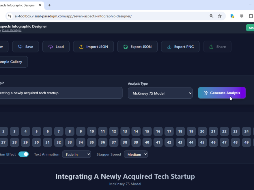Change Stagger Speed from Medium

(136, 154)
